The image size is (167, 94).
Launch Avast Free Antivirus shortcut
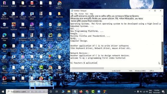[14, 59]
